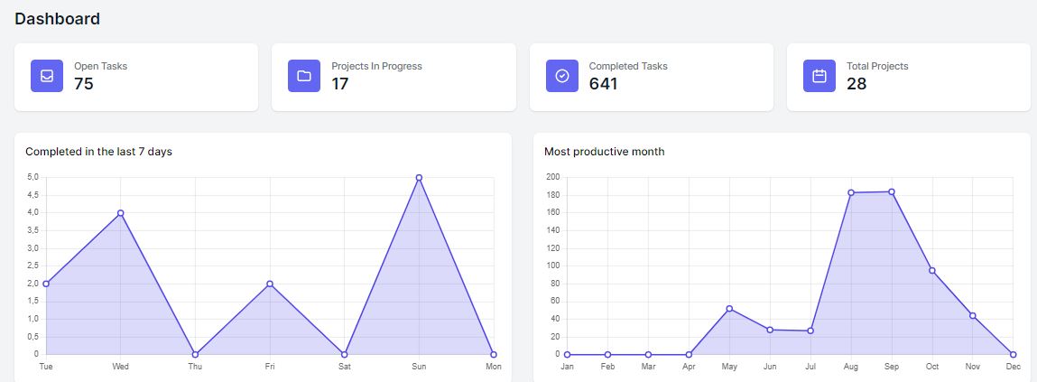Select the Sunday peak data point
1037x382 pixels.
pyautogui.click(x=419, y=178)
